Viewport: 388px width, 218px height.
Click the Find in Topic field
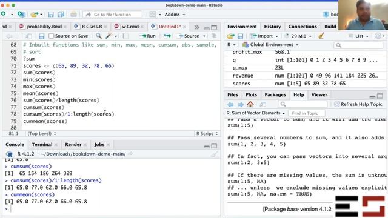point(306,113)
